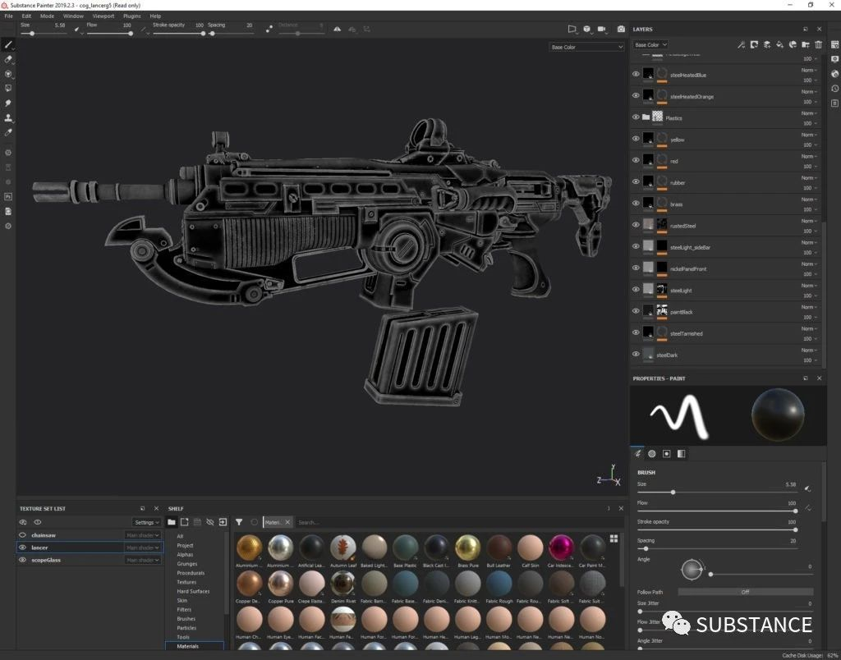Click the video camera rotation icon
This screenshot has height=660, width=841.
point(602,29)
